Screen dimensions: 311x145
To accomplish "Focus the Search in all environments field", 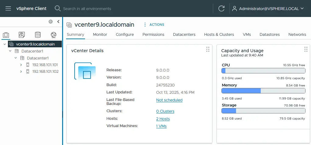I will [87, 9].
